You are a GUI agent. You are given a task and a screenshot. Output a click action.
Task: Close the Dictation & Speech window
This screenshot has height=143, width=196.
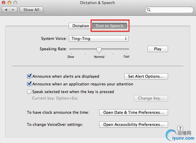click(4, 3)
